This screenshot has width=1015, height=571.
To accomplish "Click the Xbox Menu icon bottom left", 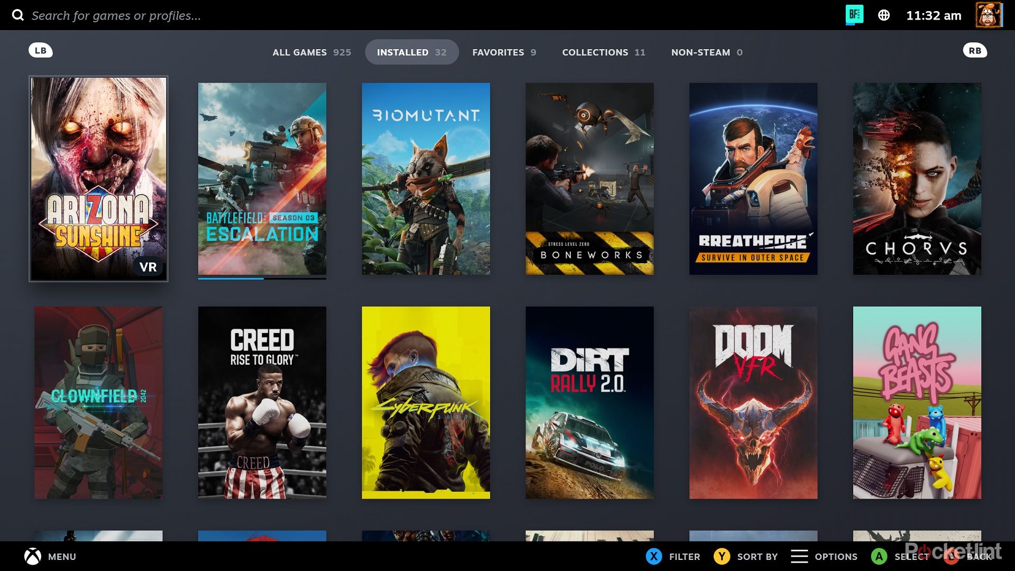I will pyautogui.click(x=33, y=556).
